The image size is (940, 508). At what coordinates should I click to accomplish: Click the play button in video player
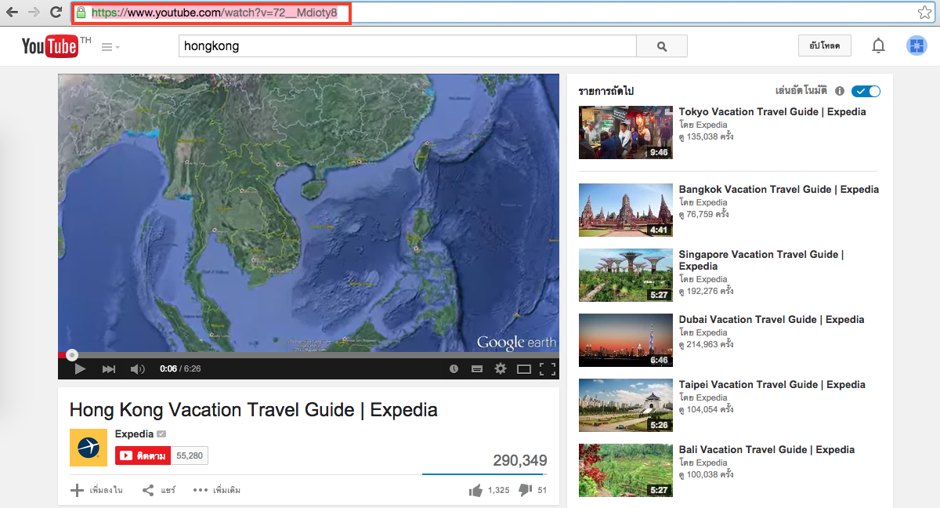[x=79, y=368]
